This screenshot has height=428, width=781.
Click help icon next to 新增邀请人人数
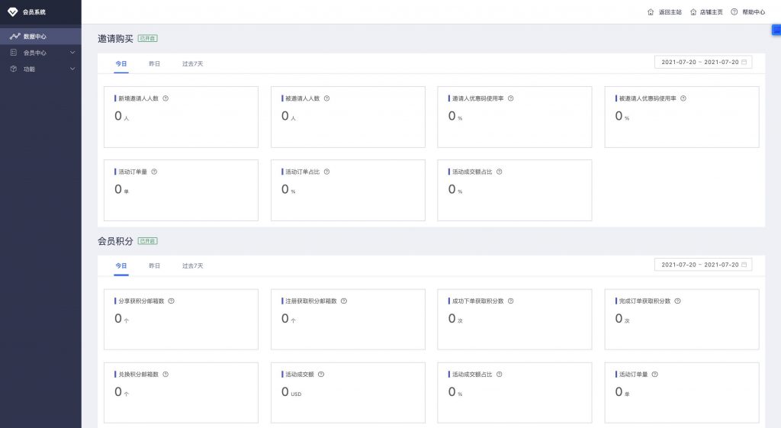[166, 98]
